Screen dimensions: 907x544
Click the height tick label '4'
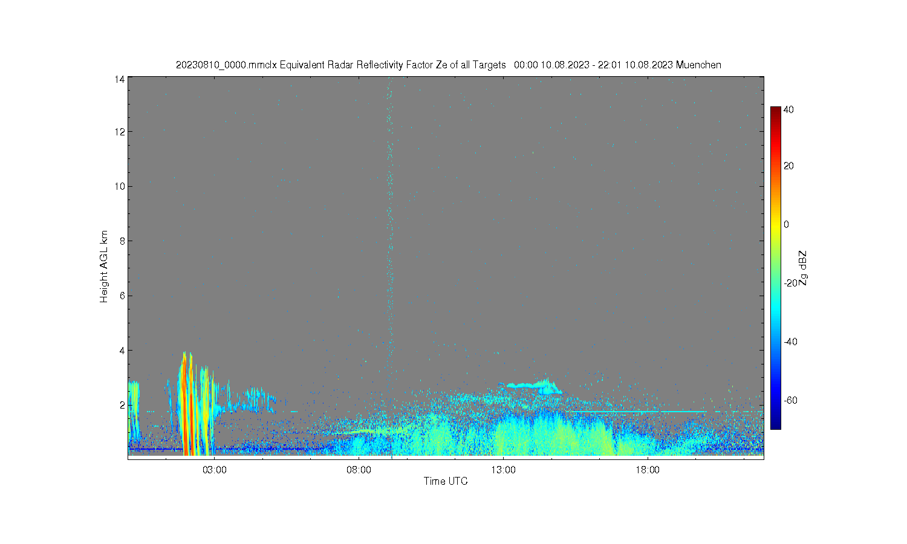(x=122, y=350)
